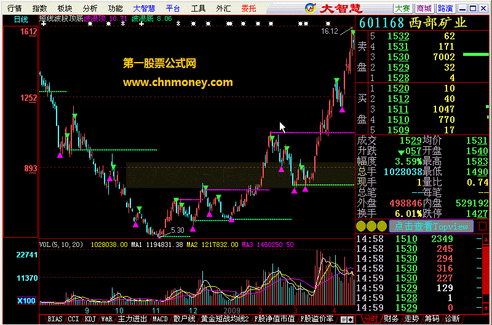The width and height of the screenshot is (492, 325).
Task: Click the 14:58 tick row with 2349
Action: pos(419,239)
